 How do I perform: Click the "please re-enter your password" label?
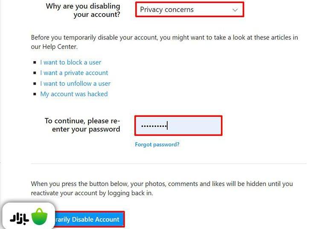click(82, 125)
